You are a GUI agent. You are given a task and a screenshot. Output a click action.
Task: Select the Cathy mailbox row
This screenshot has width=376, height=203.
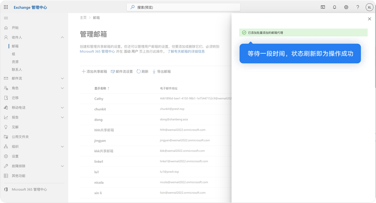tap(156, 99)
